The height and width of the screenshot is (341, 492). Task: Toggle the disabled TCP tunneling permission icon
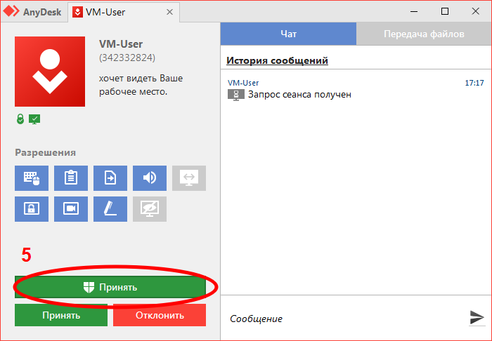(189, 178)
